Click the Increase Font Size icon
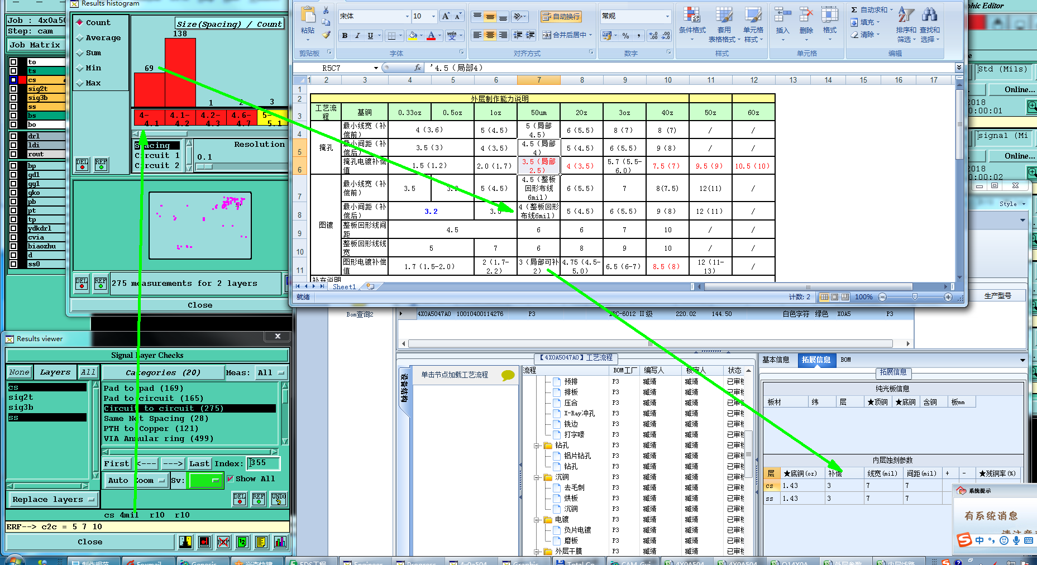The height and width of the screenshot is (565, 1037). (446, 16)
